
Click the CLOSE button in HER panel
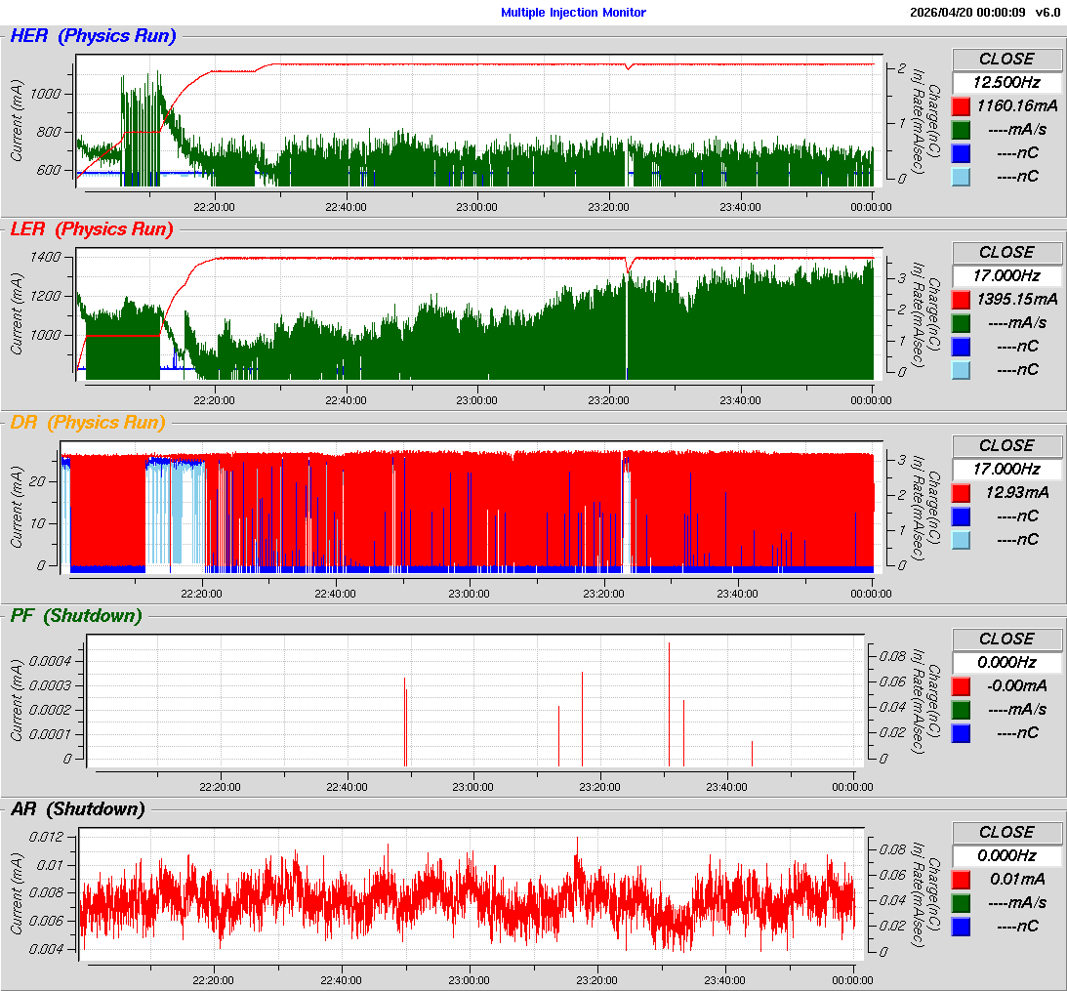tap(1006, 59)
